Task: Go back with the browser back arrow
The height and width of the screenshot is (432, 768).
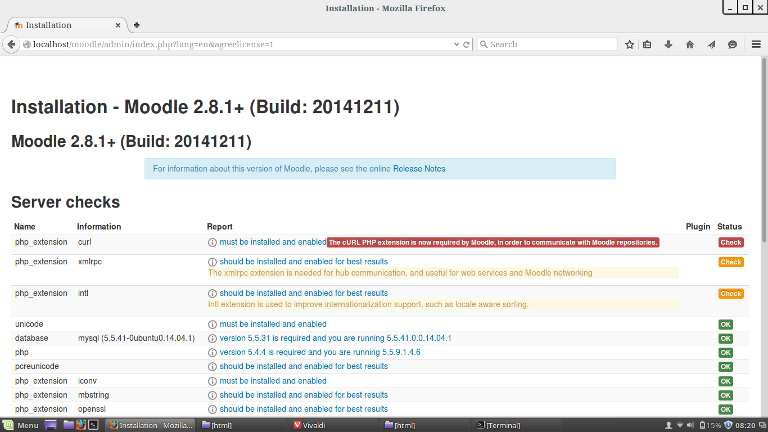Action: pos(11,44)
